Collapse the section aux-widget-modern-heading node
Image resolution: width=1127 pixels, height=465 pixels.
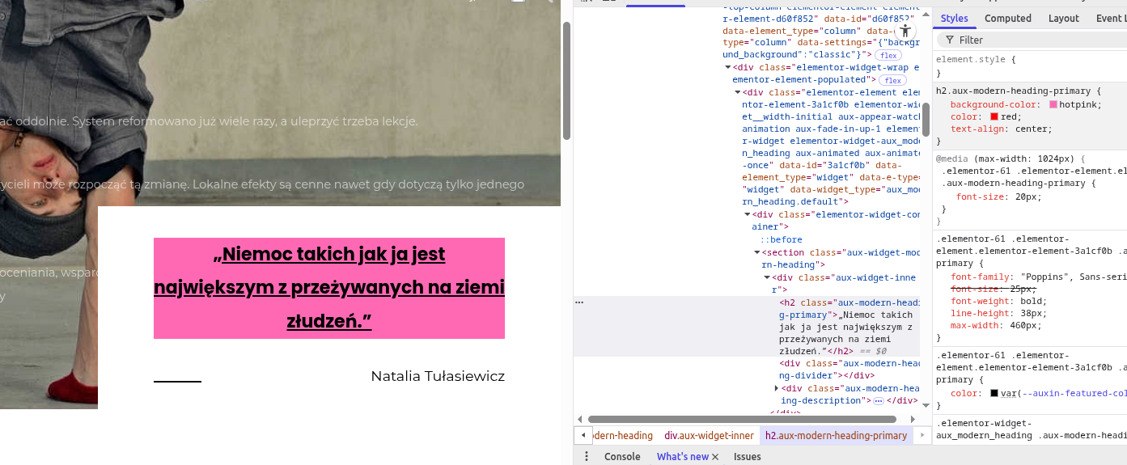(x=757, y=252)
